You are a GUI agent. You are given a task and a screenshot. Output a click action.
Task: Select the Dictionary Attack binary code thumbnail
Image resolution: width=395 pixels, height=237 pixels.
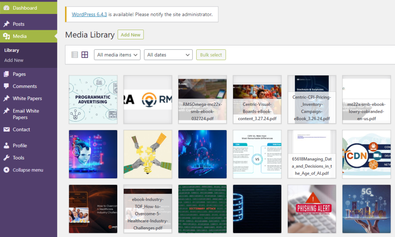click(202, 209)
